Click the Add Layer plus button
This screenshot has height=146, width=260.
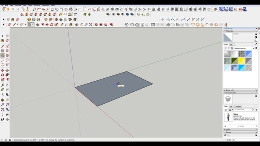[x=225, y=135]
